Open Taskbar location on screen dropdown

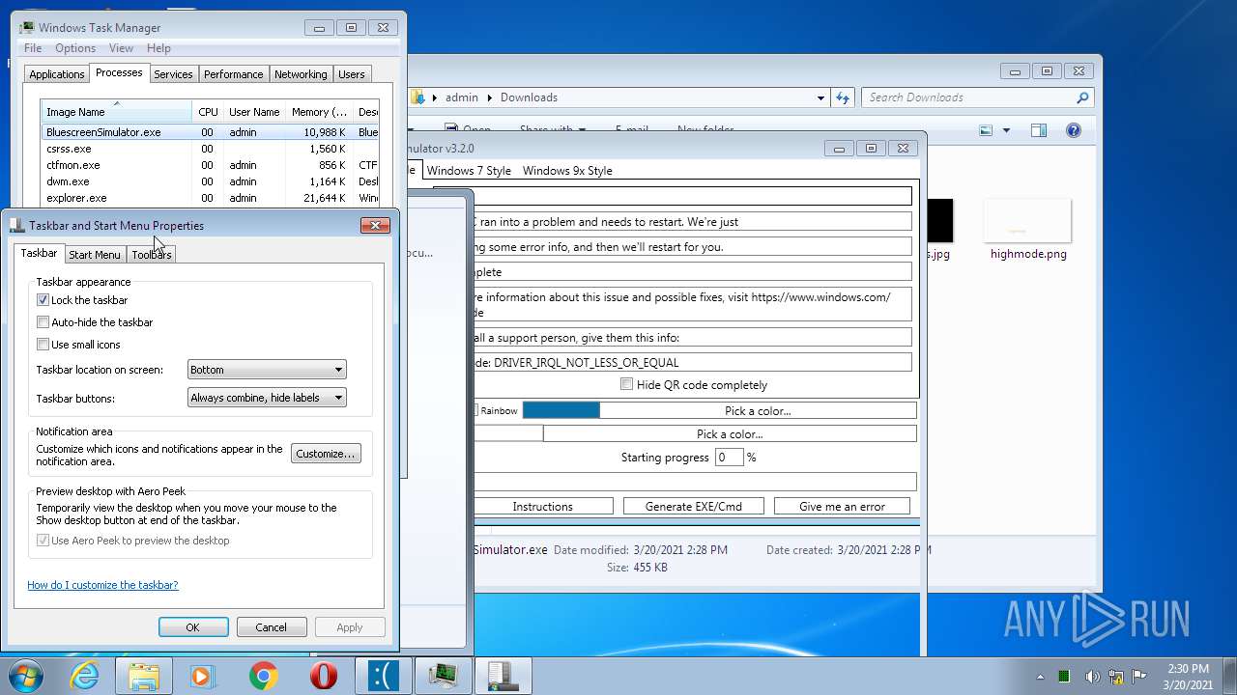(x=266, y=370)
